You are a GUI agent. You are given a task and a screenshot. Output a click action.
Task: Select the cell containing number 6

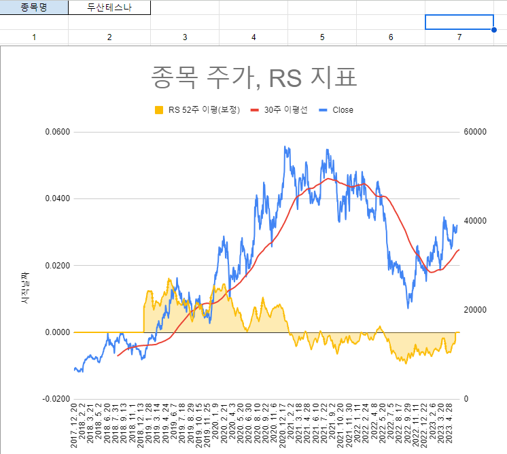click(391, 37)
